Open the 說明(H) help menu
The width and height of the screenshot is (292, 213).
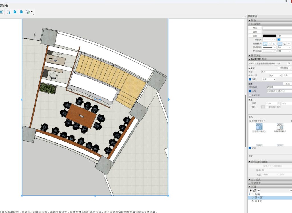tap(4, 5)
